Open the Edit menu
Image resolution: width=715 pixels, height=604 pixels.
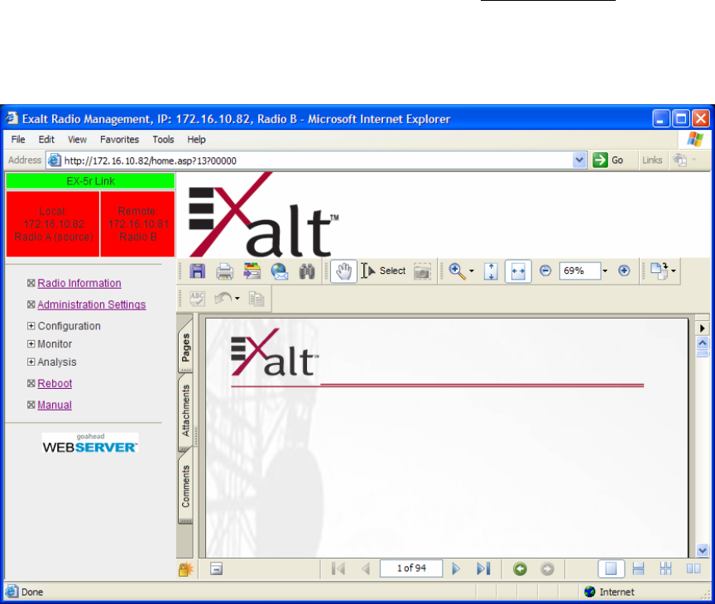(x=46, y=140)
